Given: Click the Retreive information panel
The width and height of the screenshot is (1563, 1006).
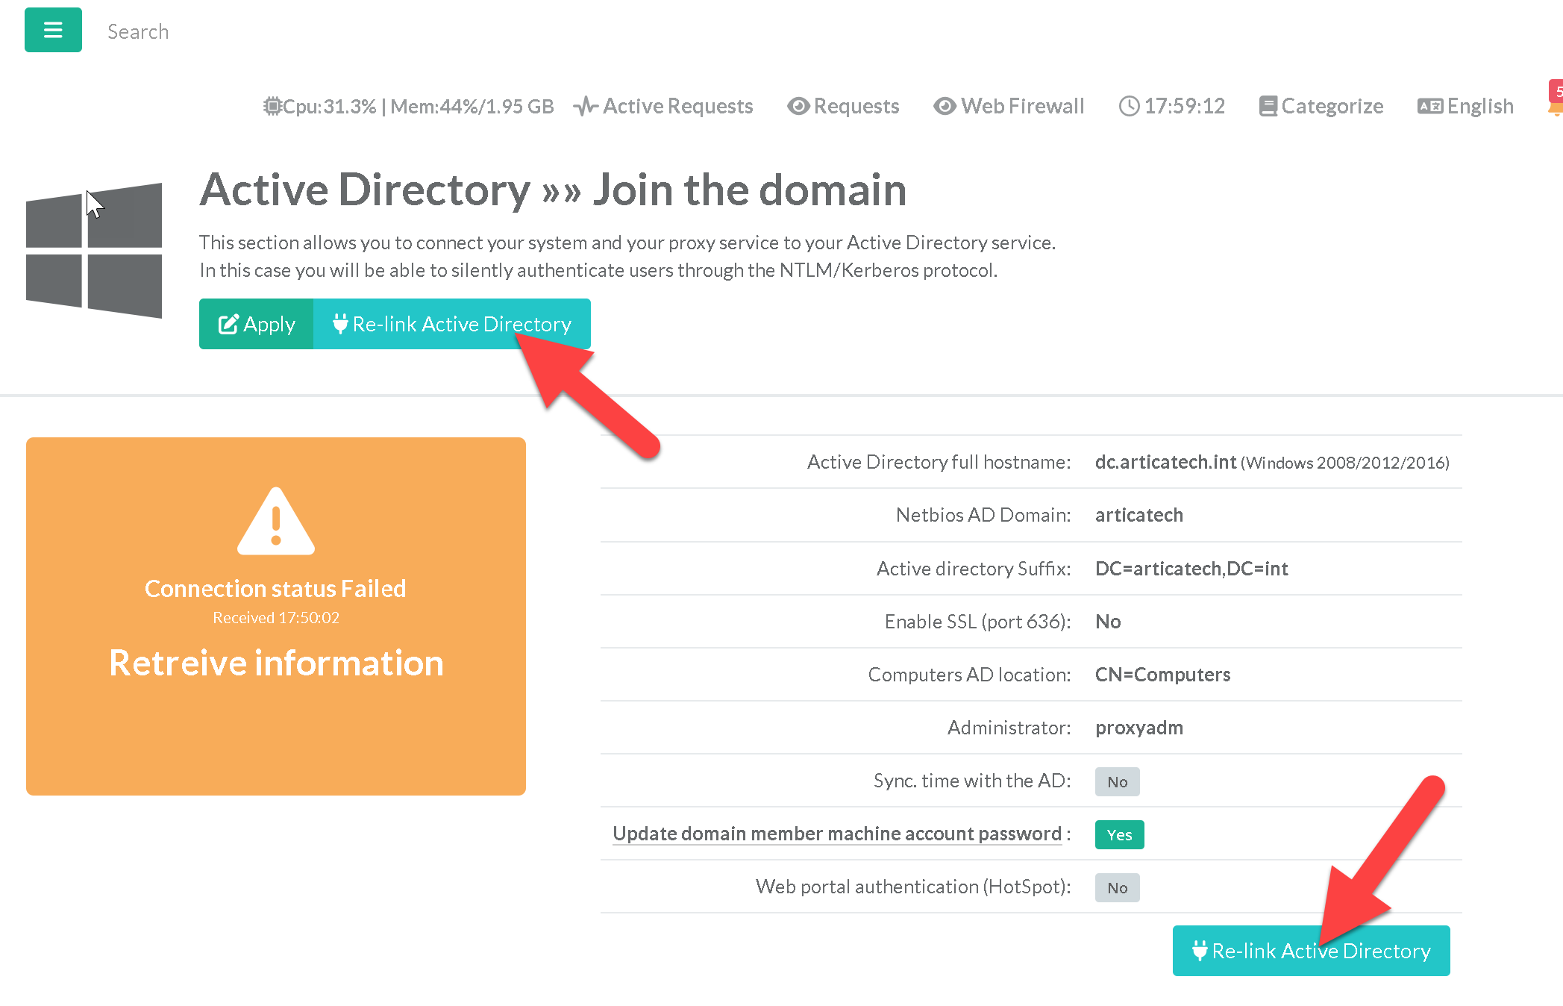Looking at the screenshot, I should tap(276, 663).
